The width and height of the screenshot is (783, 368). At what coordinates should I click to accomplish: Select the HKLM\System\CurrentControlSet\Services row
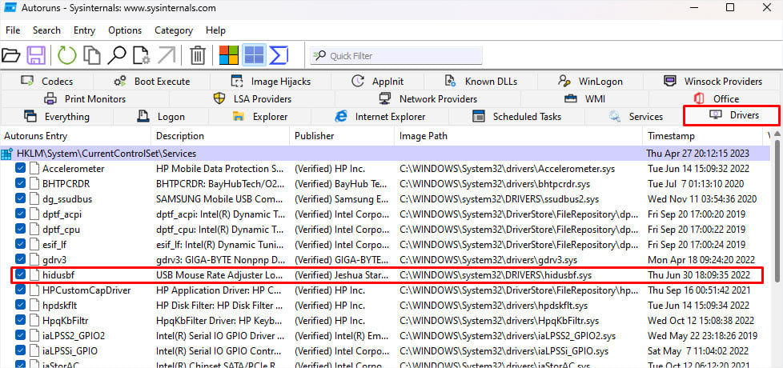386,154
